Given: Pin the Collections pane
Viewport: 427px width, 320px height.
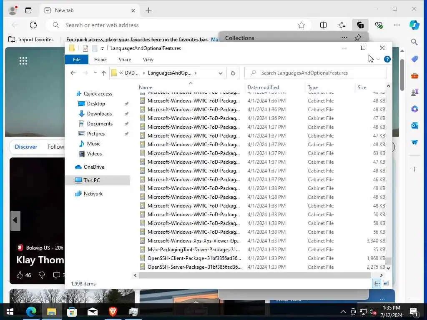Looking at the screenshot, I should point(358,37).
